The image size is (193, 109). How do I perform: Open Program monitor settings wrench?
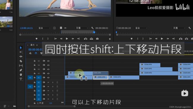click(x=189, y=28)
